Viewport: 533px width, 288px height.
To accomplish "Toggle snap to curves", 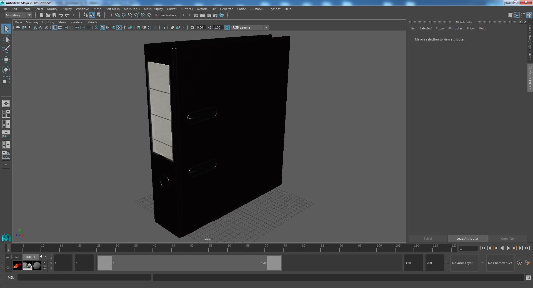I will tap(124, 15).
